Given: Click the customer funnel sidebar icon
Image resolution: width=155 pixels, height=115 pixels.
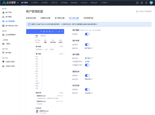Looking at the screenshot, I should coord(3,53).
